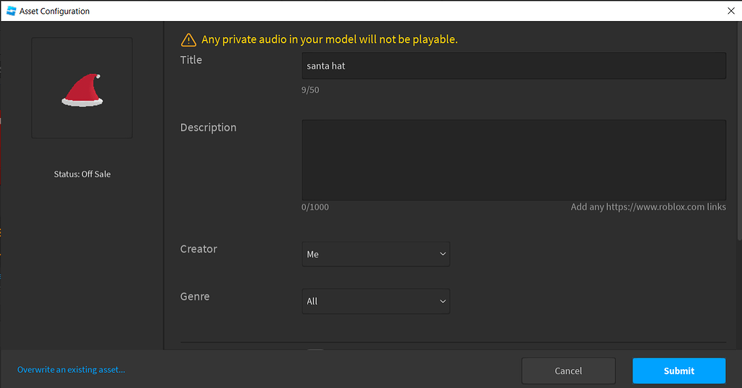Click the Title label
The height and width of the screenshot is (388, 742).
191,60
